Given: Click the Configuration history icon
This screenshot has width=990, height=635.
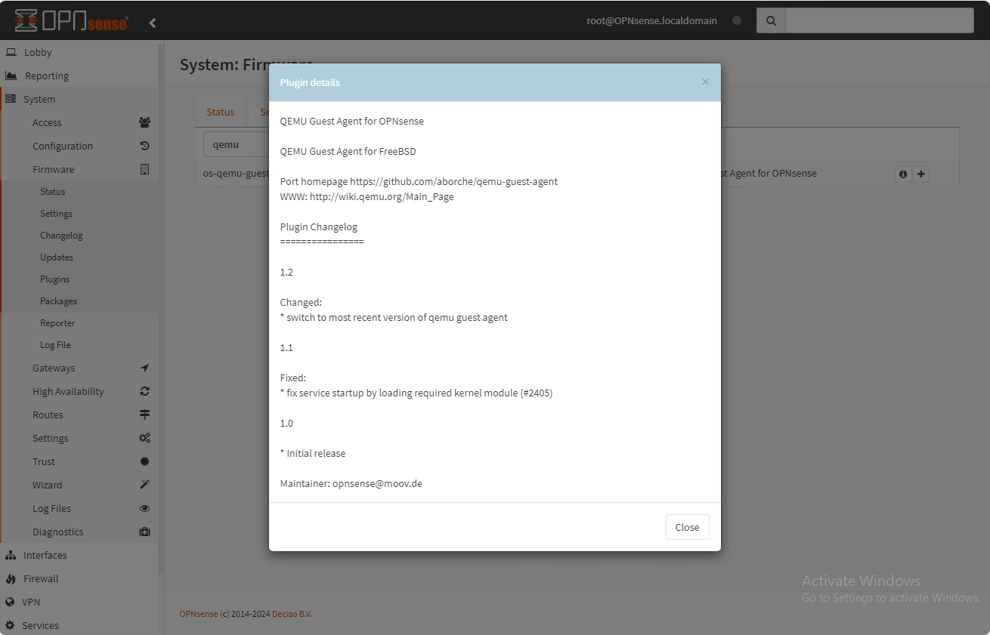Looking at the screenshot, I should [144, 146].
